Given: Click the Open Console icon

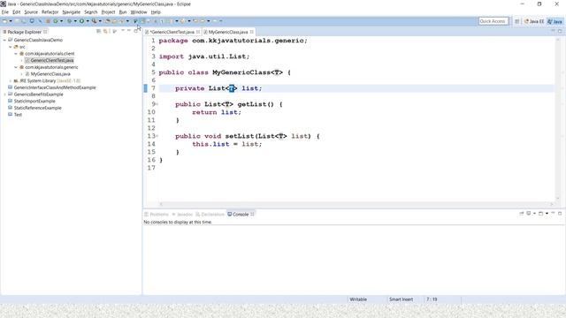Looking at the screenshot, I should 540,214.
